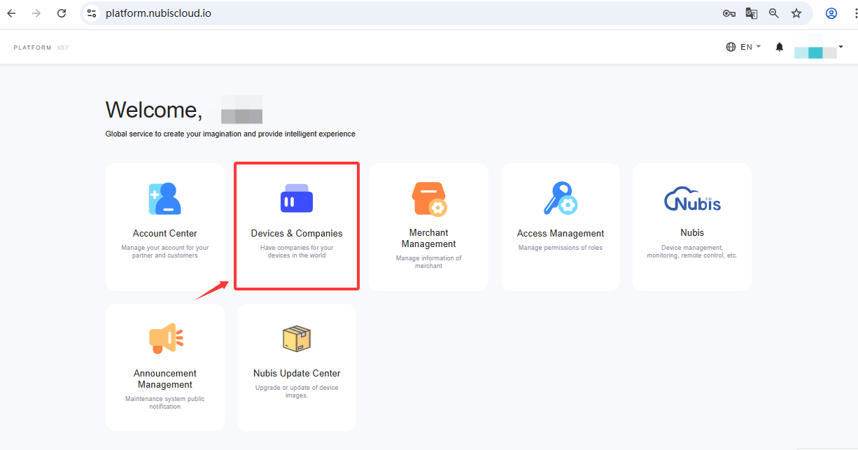
Task: Click 'Have companies for your devices' description
Action: tap(297, 251)
